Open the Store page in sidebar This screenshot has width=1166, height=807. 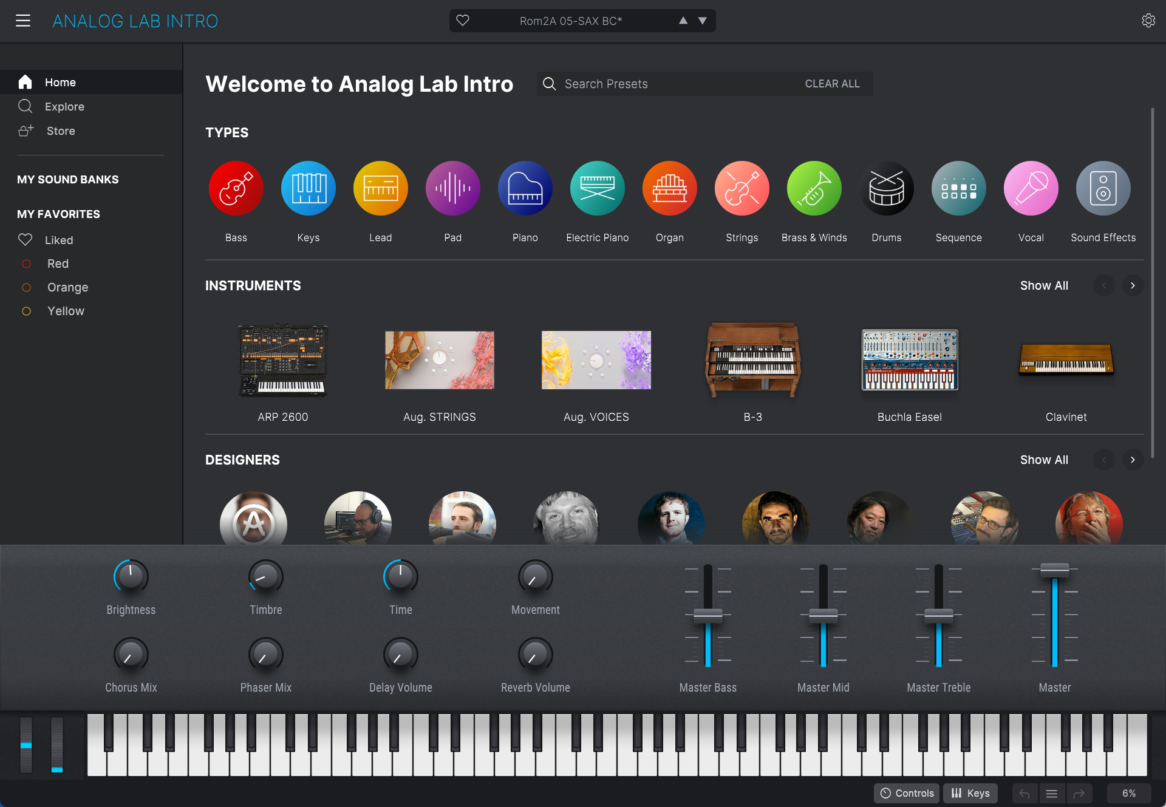(91, 131)
